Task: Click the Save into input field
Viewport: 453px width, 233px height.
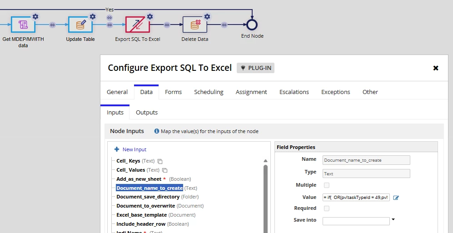Action: tap(356, 221)
